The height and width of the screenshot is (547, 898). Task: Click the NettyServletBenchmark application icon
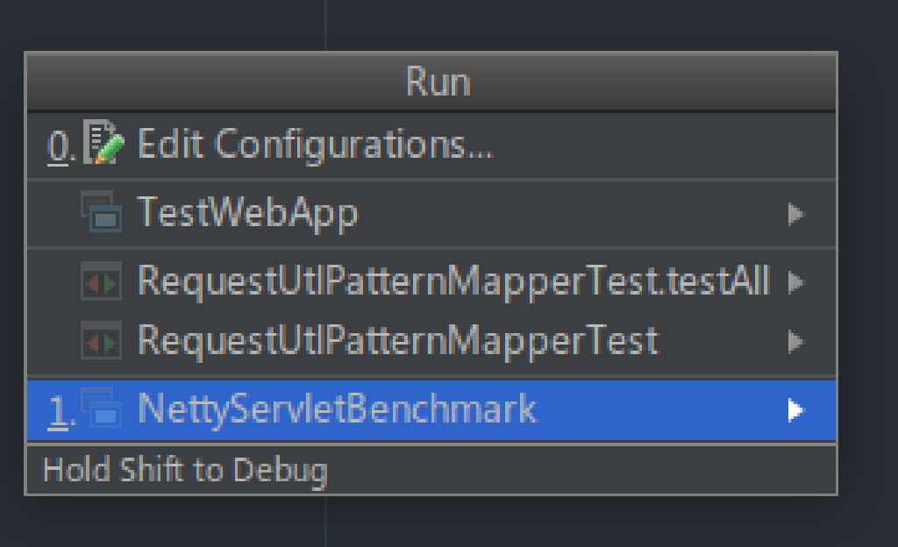point(102,409)
